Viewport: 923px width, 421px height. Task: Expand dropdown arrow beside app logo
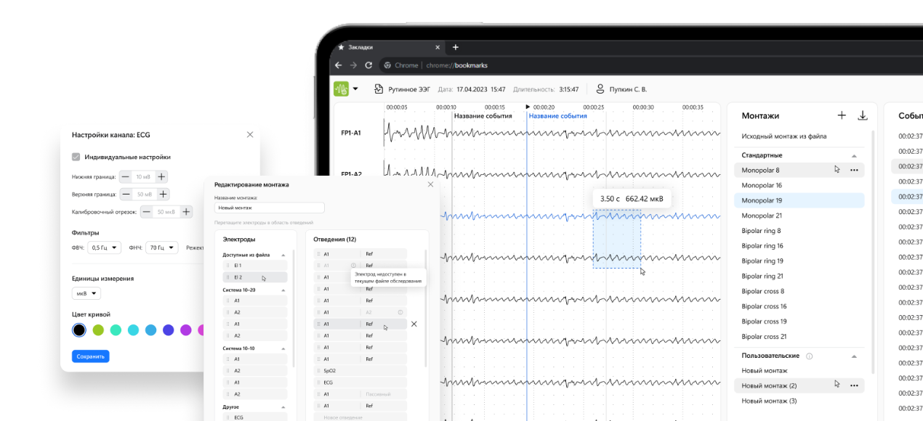point(355,89)
